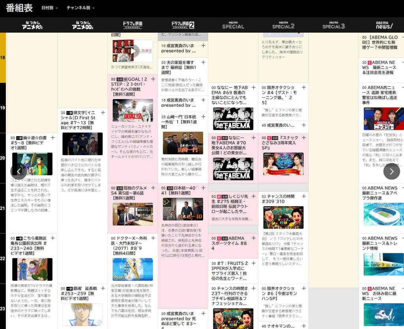Screen dimensions: 404x329
Task: Open the 日付別 dropdown
Action: (x=49, y=8)
